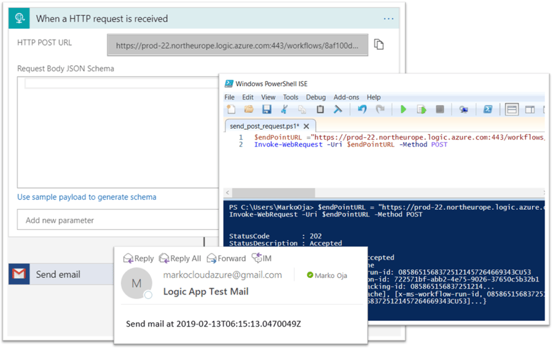The height and width of the screenshot is (348, 553).
Task: Show script pane on top layout icon
Action: pyautogui.click(x=511, y=109)
